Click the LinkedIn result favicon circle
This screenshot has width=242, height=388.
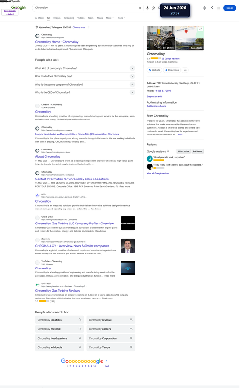37,106
